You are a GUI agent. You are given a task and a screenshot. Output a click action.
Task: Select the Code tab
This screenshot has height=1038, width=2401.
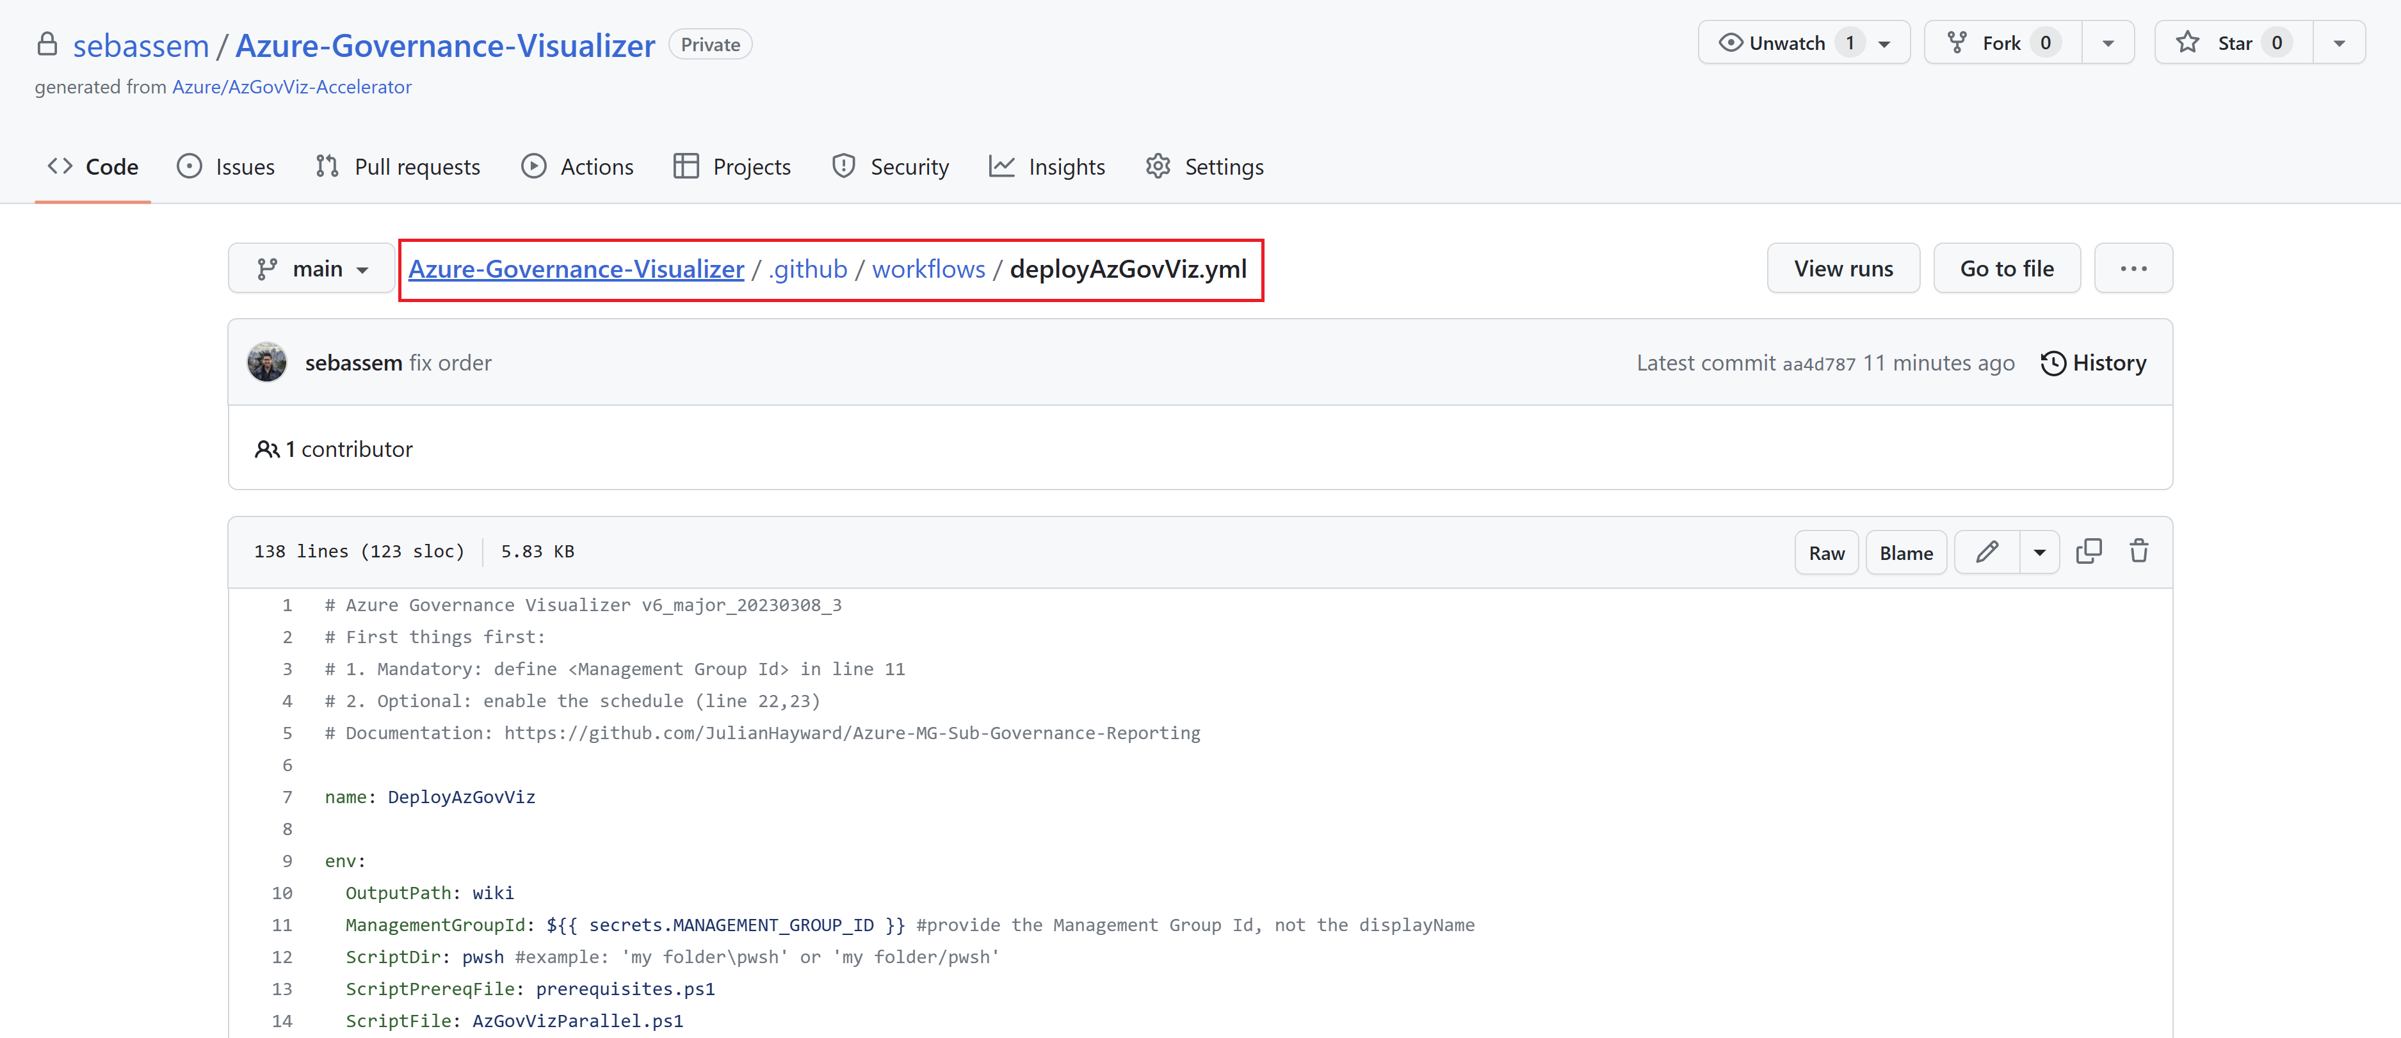click(112, 165)
